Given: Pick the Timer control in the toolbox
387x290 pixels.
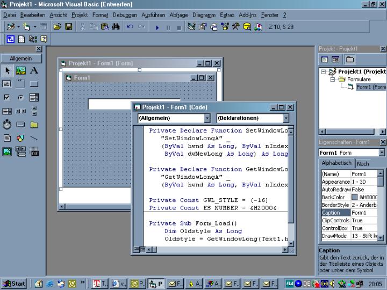Looking at the screenshot, I should 7,125.
